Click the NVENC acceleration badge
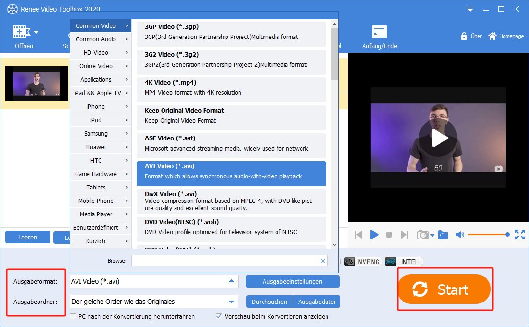 tap(362, 262)
